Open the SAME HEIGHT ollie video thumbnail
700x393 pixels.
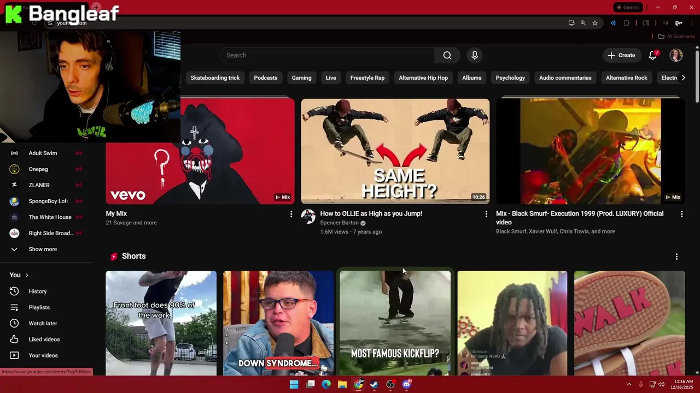coord(395,151)
